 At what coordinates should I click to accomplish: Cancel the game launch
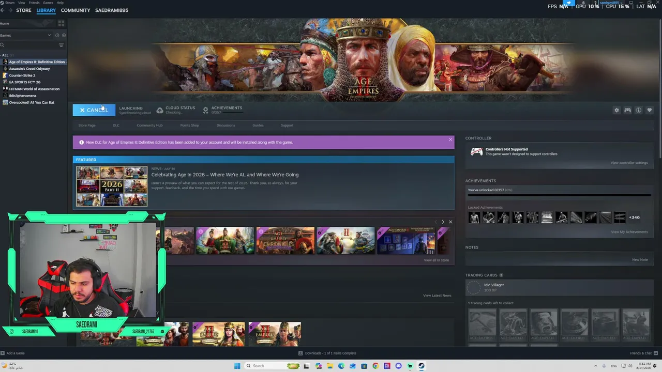click(94, 110)
